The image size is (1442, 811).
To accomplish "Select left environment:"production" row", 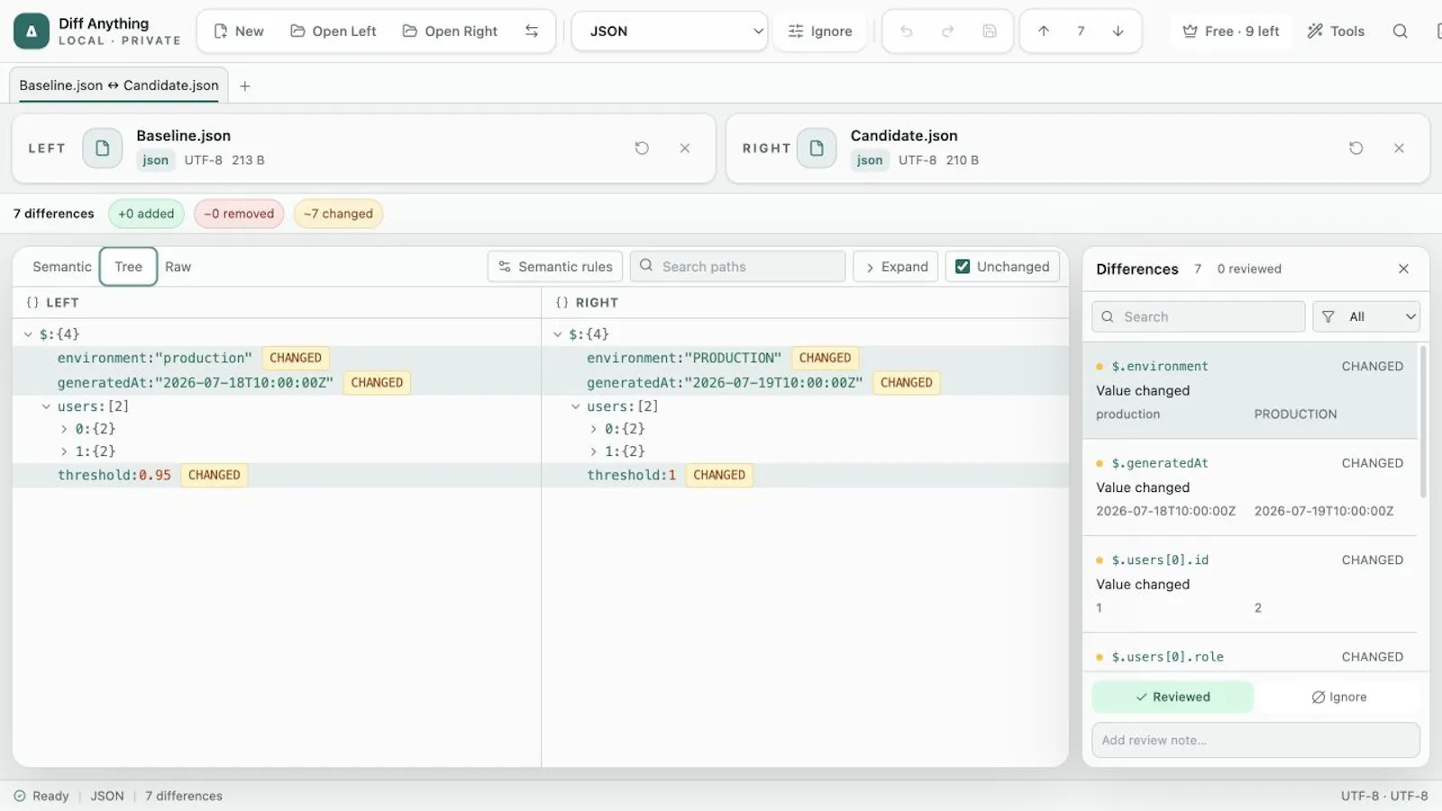I will (x=277, y=358).
